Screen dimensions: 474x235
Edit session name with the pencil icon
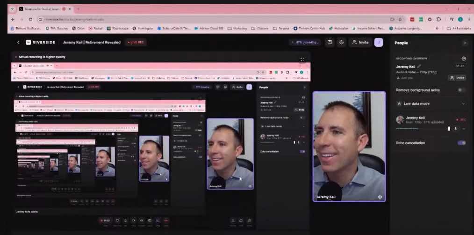click(x=419, y=66)
